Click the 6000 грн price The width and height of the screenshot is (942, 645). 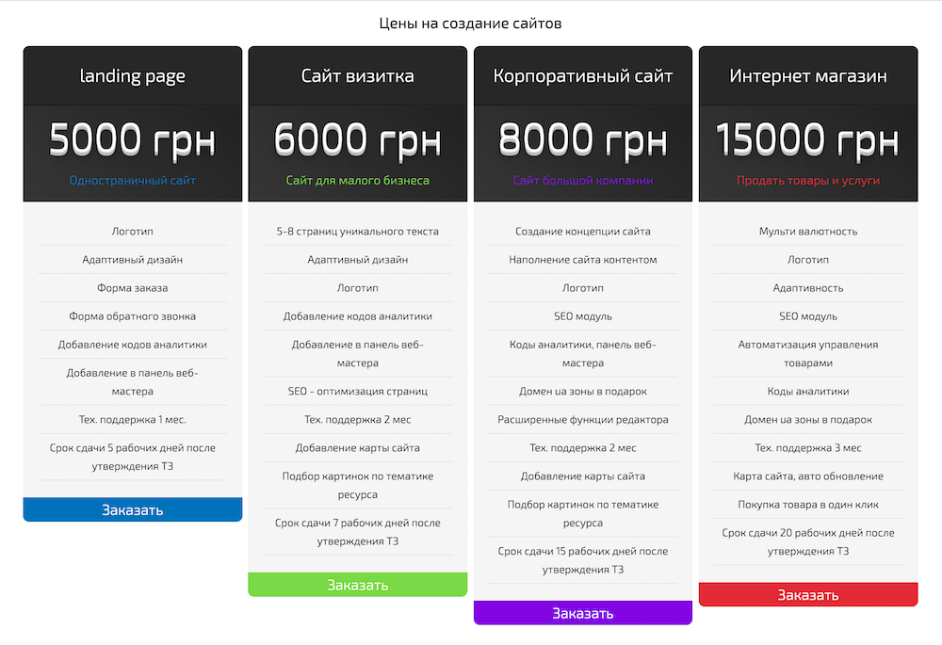357,140
